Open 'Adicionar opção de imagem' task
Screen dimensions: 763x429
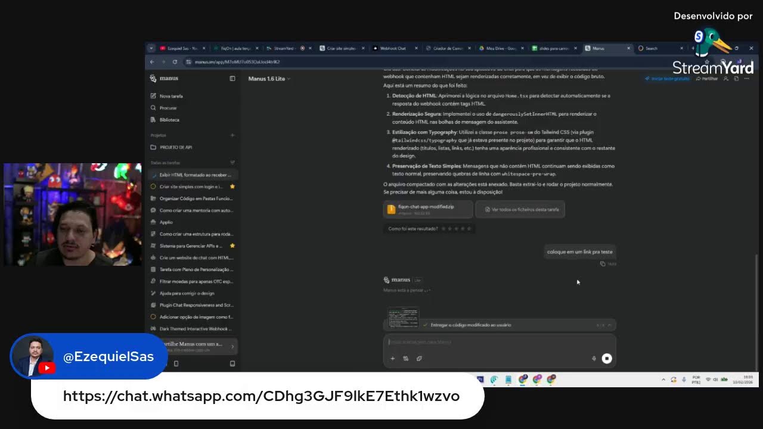193,317
